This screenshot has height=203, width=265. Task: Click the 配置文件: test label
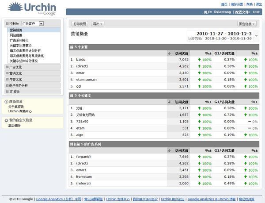(x=247, y=12)
